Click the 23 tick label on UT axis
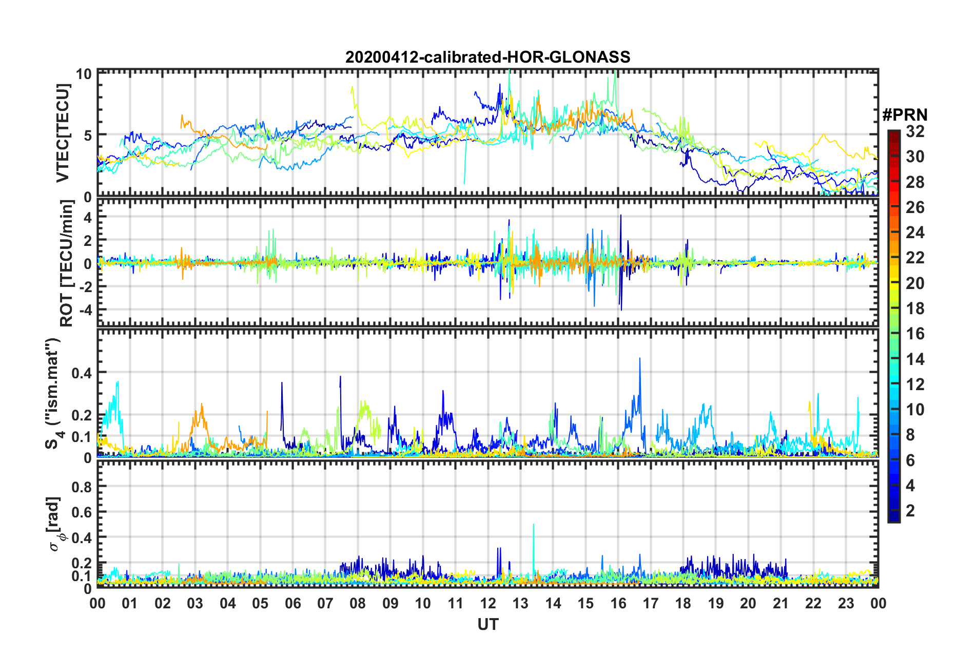The image size is (976, 653). click(x=846, y=603)
